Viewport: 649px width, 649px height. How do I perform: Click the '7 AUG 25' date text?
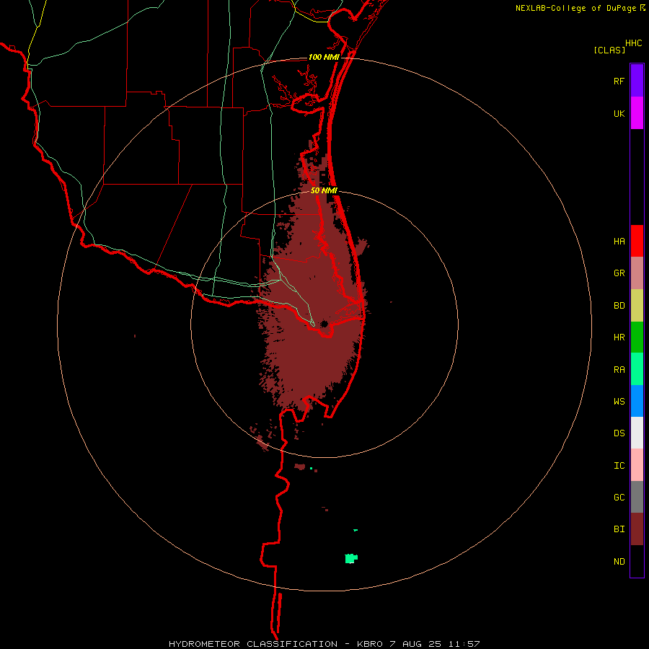[x=415, y=644]
